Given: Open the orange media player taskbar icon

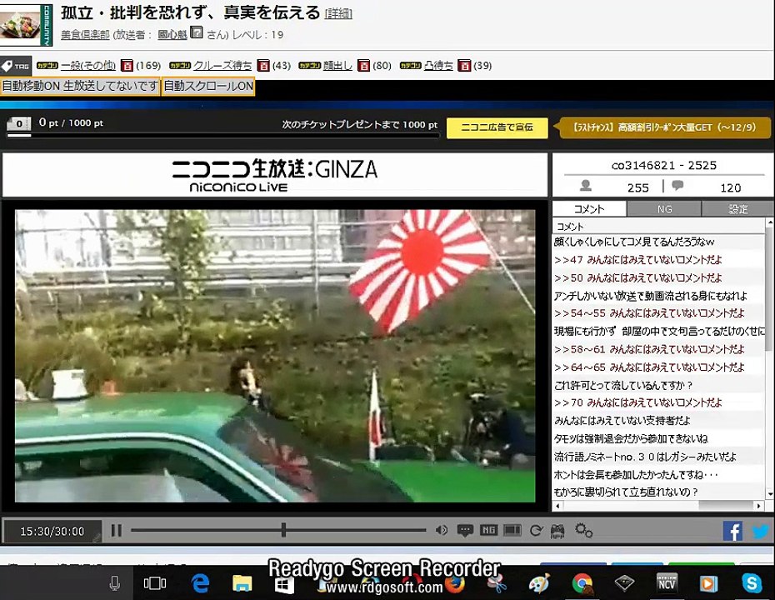Looking at the screenshot, I should pos(708,583).
